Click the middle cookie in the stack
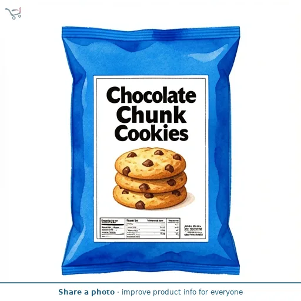The height and width of the screenshot is (301, 301). pos(151,182)
